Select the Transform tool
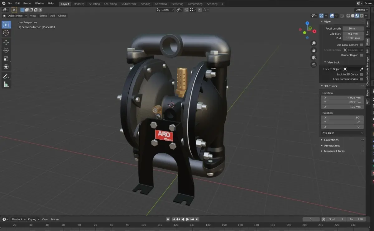374x231 pixels. (6, 66)
